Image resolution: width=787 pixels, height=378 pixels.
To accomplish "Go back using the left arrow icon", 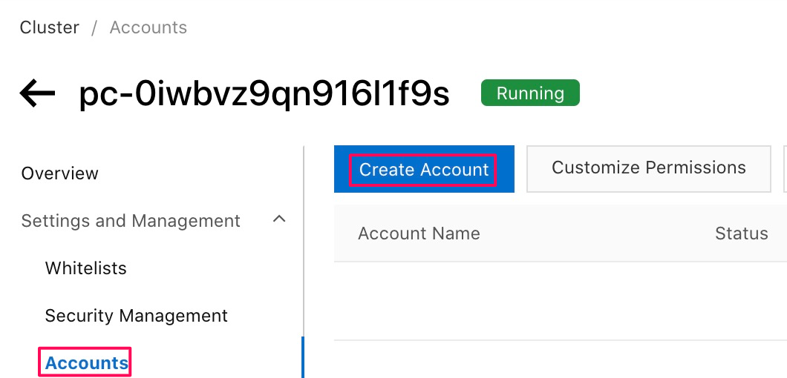I will [x=37, y=93].
